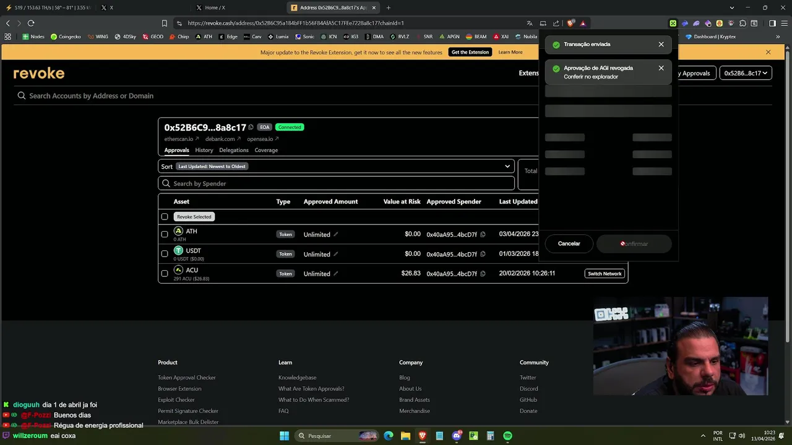The width and height of the screenshot is (792, 445).
Task: Switch to the Coverage tab
Action: [266, 150]
